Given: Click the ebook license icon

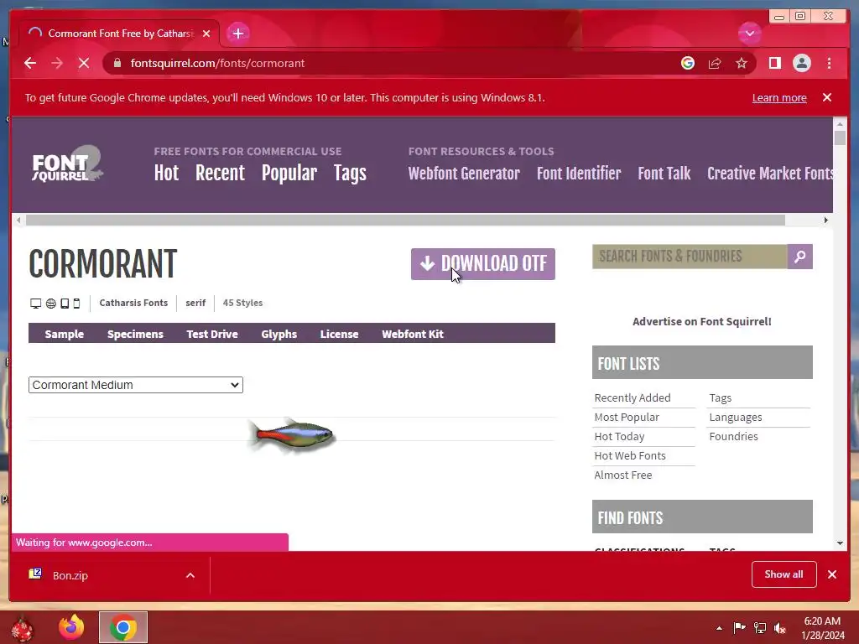Looking at the screenshot, I should (x=65, y=304).
